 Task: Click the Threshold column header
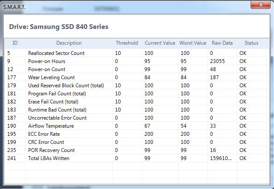(127, 43)
